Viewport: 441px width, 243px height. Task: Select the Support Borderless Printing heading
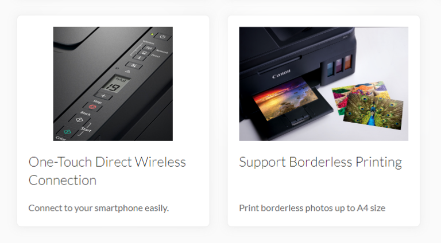(x=320, y=162)
